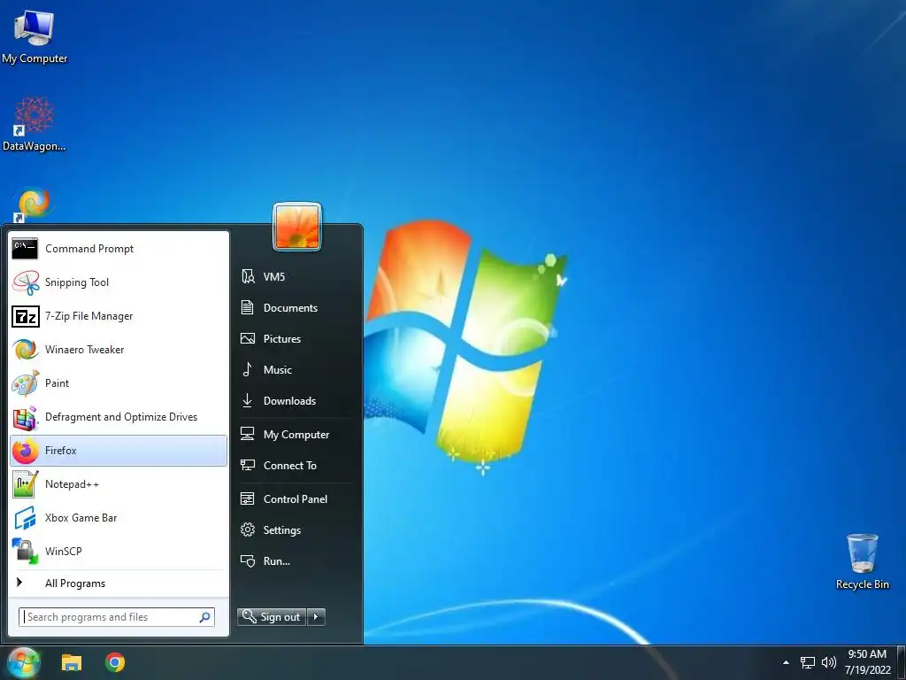Expand power options arrow beside Sign out
Image resolution: width=906 pixels, height=680 pixels.
pos(316,617)
